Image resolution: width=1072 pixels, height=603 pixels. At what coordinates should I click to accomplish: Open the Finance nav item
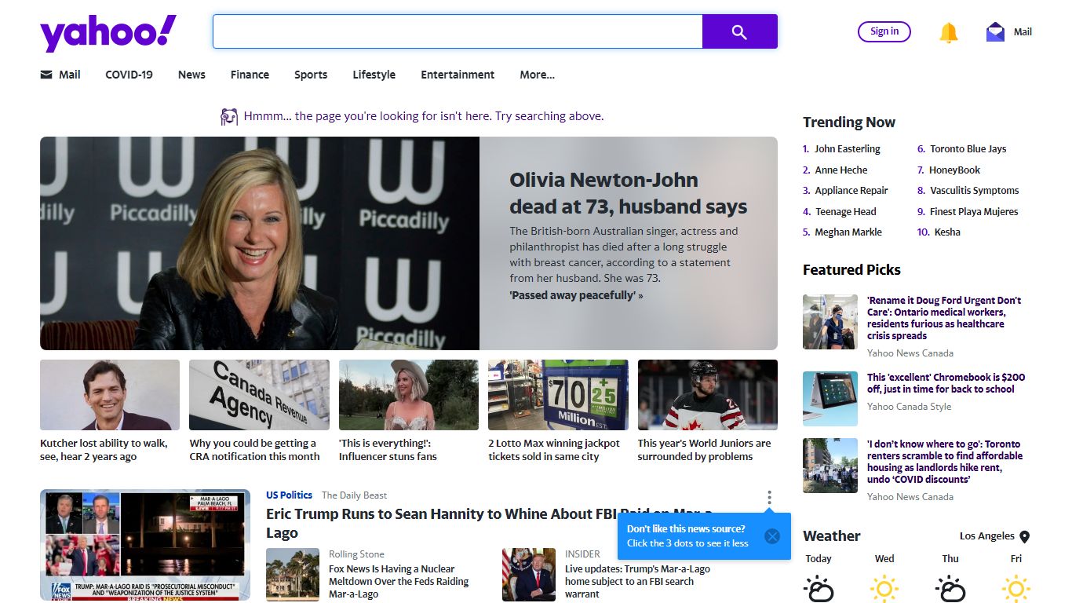[x=250, y=75]
